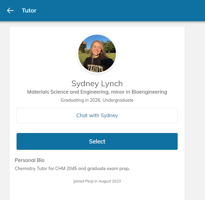Viewport: 205px width, 200px height.
Task: Click the Tutor header title
Action: [x=29, y=10]
